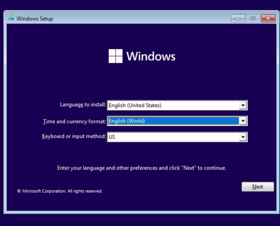The height and width of the screenshot is (226, 280).
Task: Click the Next button
Action: tap(257, 186)
